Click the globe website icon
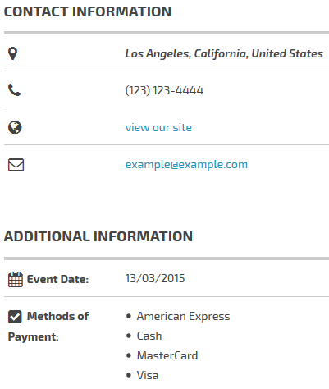Image resolution: width=329 pixels, height=389 pixels. tap(15, 127)
